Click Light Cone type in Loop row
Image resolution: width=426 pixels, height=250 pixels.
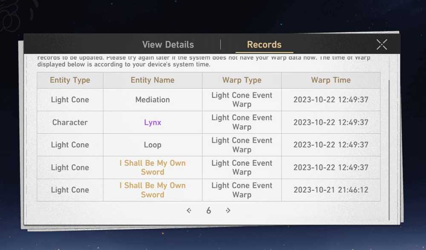click(x=70, y=145)
